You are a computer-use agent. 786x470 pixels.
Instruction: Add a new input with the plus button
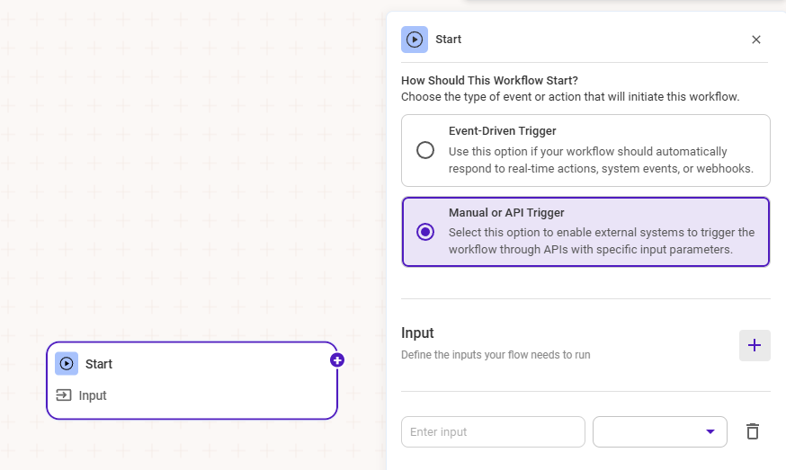click(755, 345)
